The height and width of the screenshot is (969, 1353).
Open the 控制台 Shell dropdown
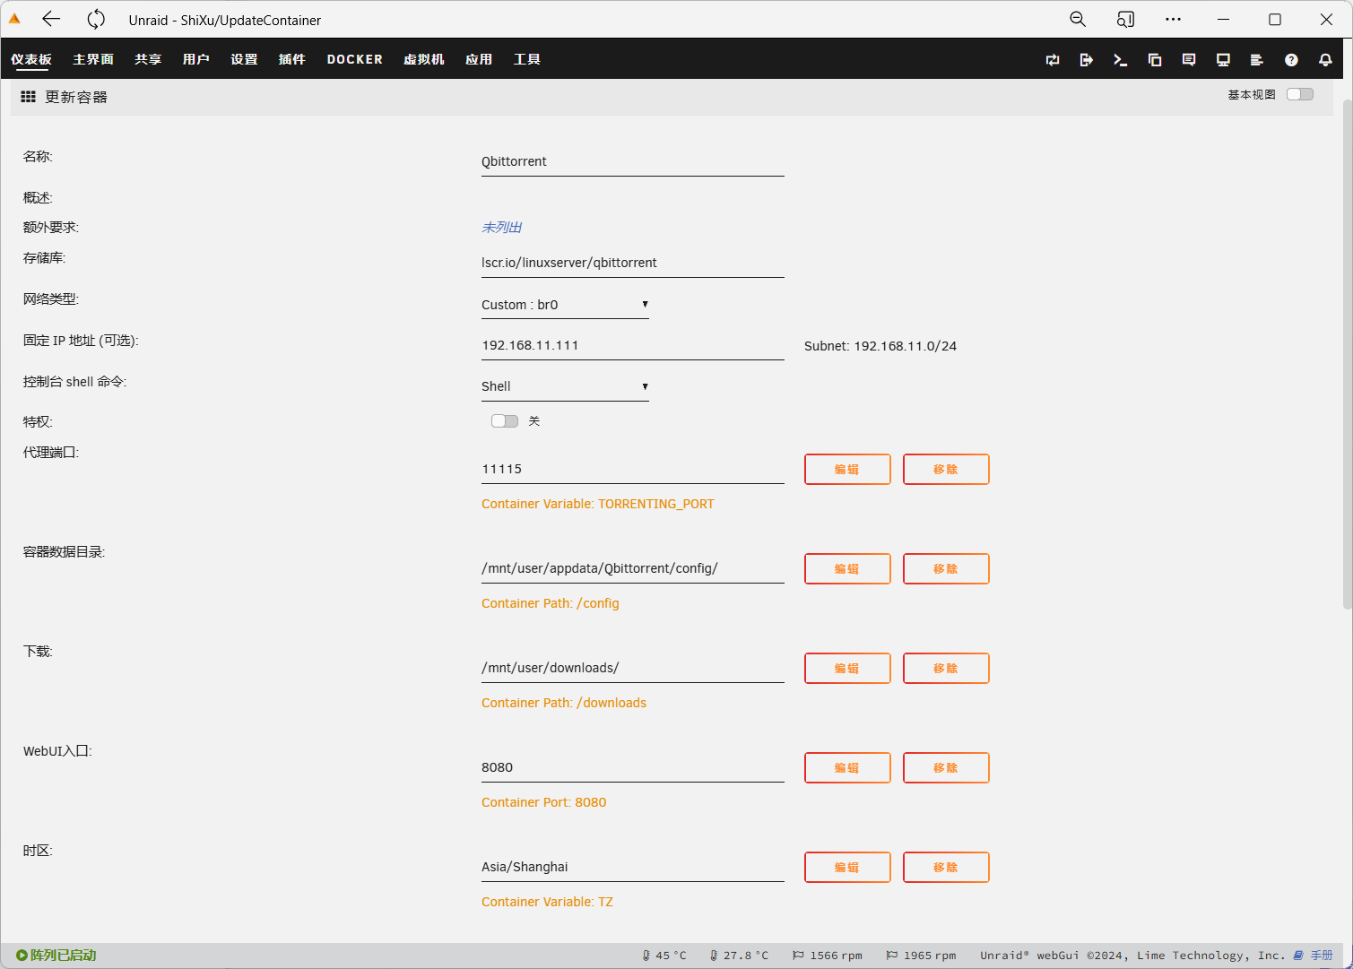point(565,386)
